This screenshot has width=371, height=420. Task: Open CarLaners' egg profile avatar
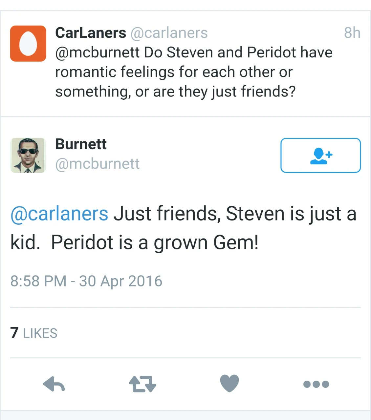28,44
